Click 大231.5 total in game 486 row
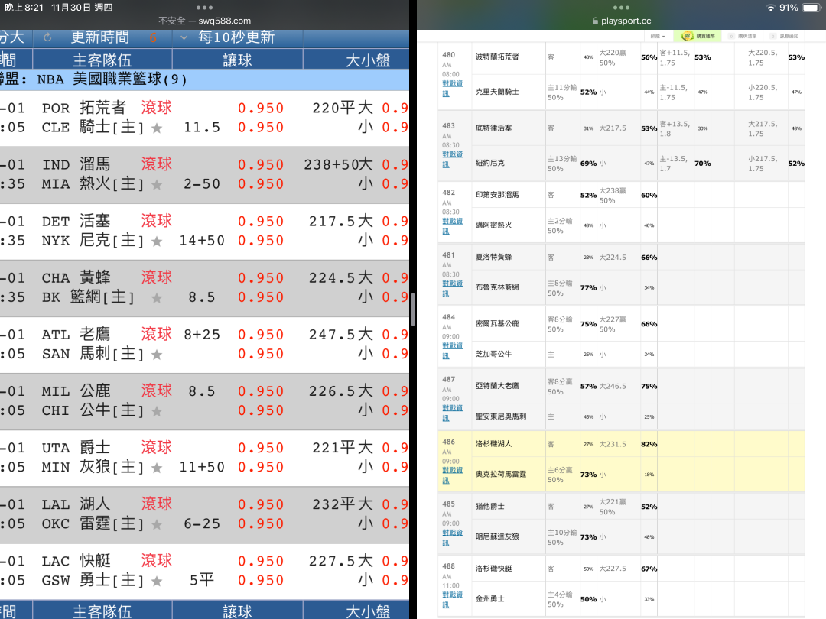This screenshot has height=619, width=826. (x=613, y=444)
